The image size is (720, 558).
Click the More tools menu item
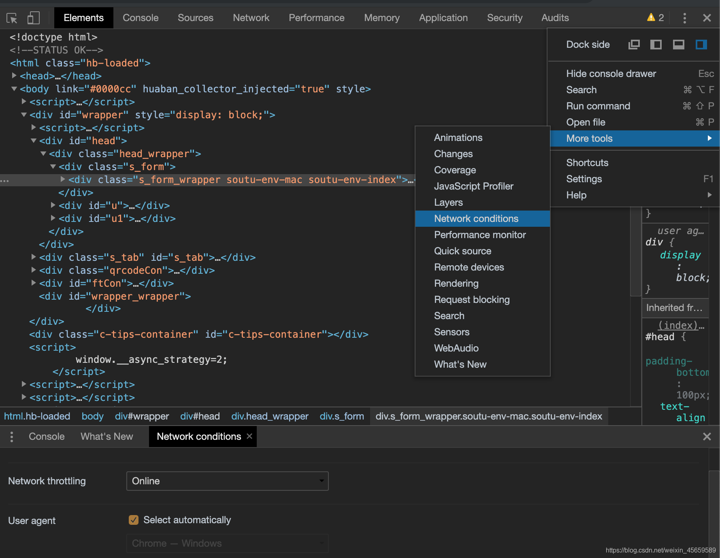point(635,138)
